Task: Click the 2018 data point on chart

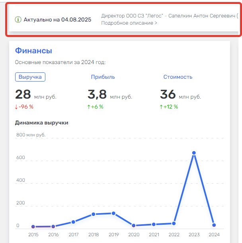Action: 94,214
